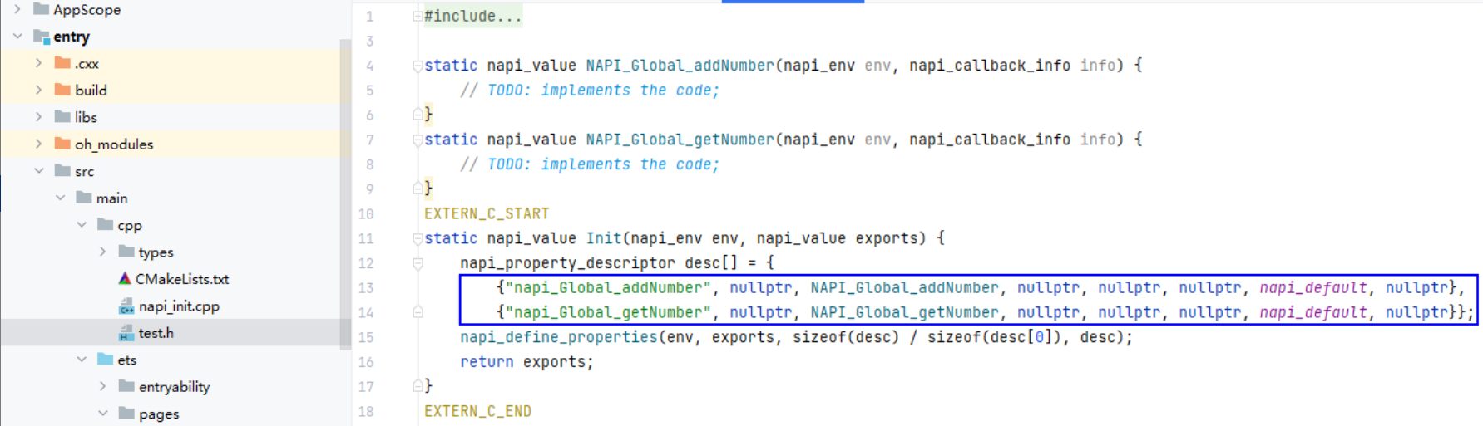
Task: Fold the desc array at line 12
Action: pyautogui.click(x=418, y=263)
